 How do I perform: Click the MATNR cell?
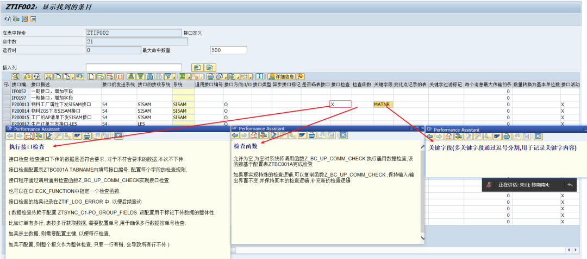point(383,105)
